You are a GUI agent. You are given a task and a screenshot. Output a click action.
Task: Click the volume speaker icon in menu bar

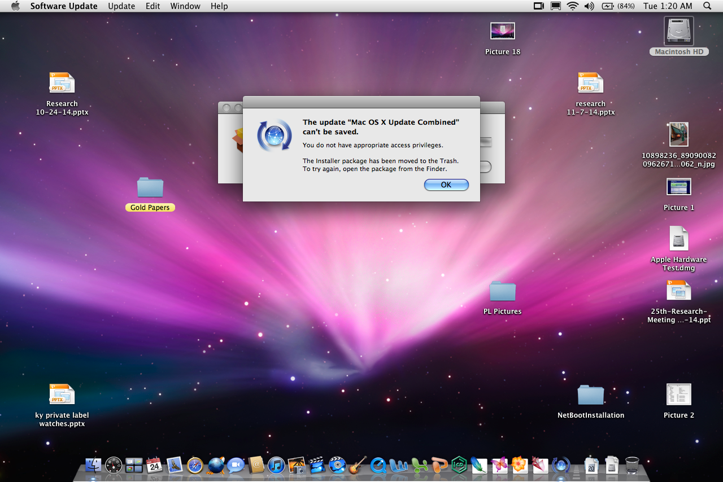[589, 6]
